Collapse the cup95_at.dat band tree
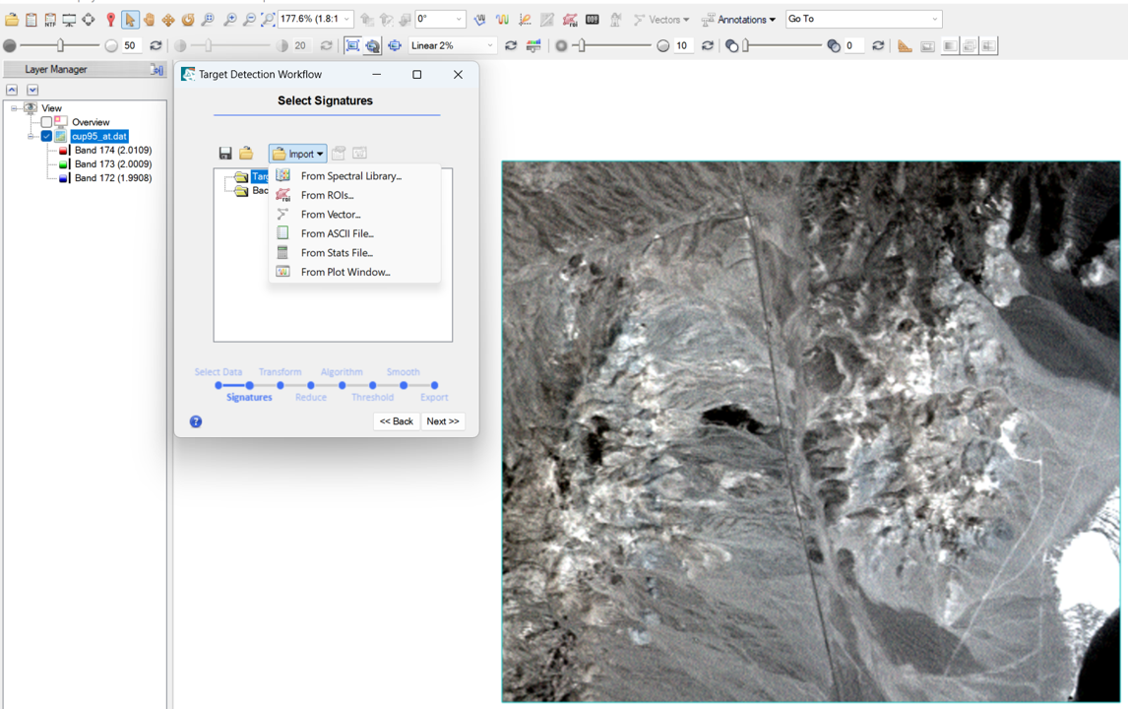This screenshot has width=1128, height=709. (30, 136)
